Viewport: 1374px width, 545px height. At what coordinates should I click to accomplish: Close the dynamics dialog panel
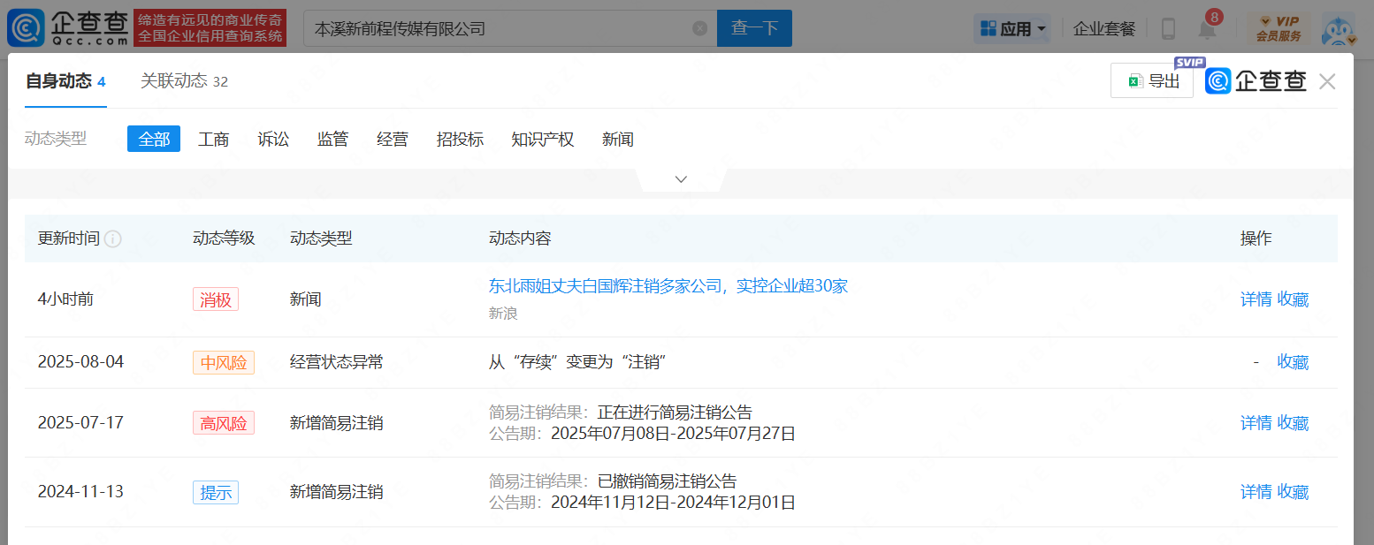(1327, 81)
